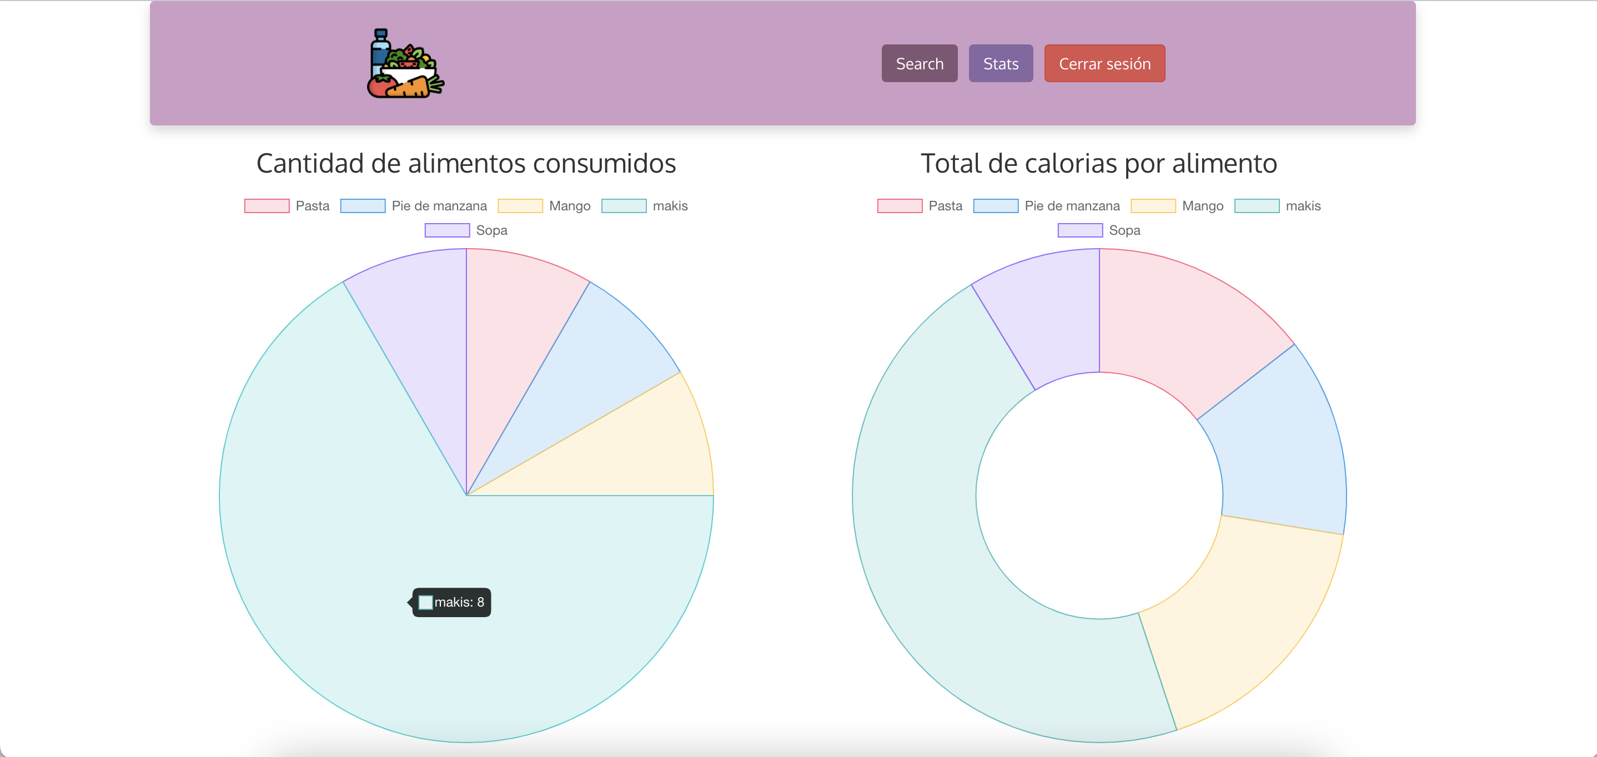Screen dimensions: 1597x757
Task: Toggle Mango swatch in calories chart legend
Action: click(x=1153, y=206)
